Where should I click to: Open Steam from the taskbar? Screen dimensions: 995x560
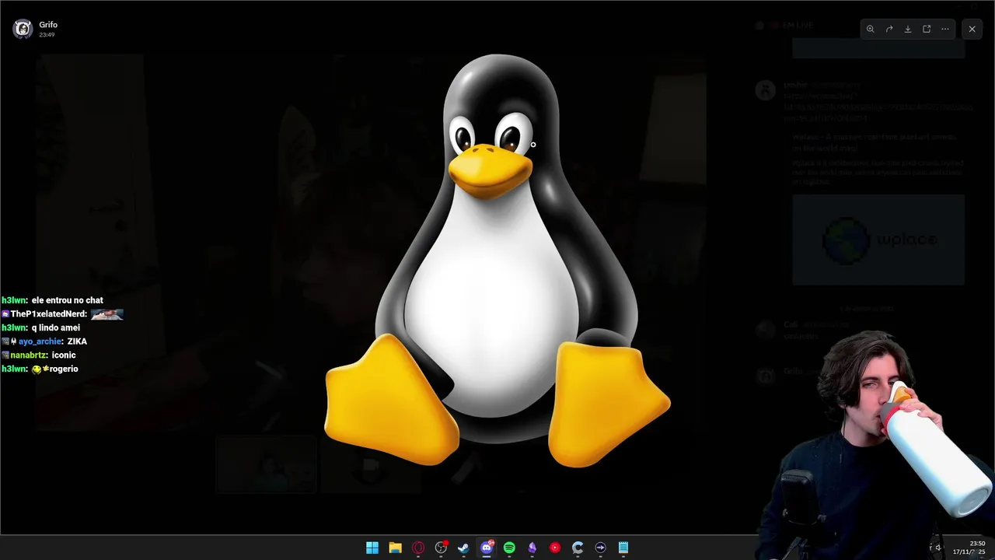(x=463, y=548)
